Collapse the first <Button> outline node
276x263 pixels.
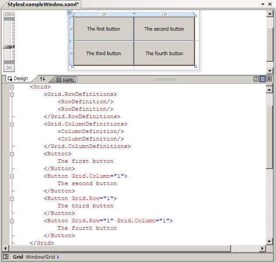[12, 154]
